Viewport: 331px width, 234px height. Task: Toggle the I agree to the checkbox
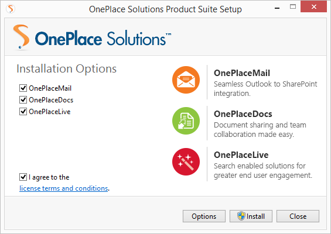[23, 177]
